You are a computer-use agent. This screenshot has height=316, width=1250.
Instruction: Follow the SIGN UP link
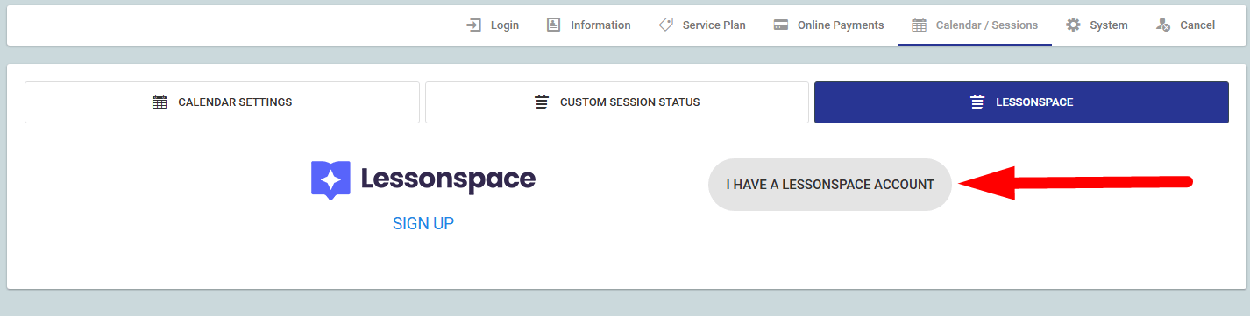(x=423, y=223)
